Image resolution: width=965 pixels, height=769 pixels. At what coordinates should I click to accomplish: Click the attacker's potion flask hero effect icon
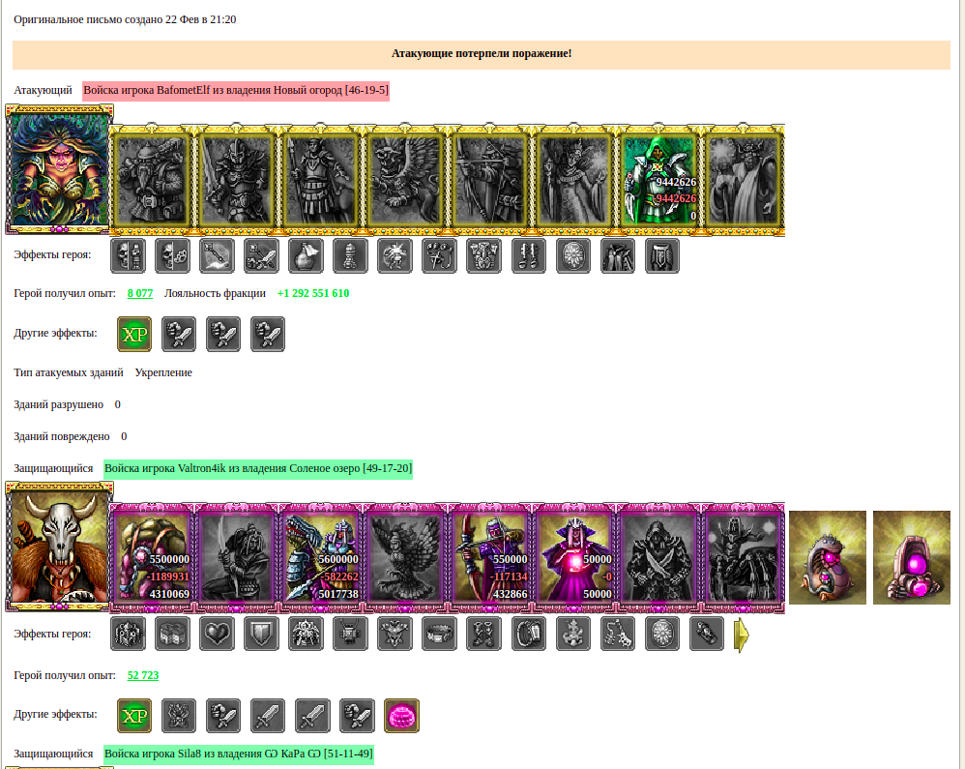point(306,255)
